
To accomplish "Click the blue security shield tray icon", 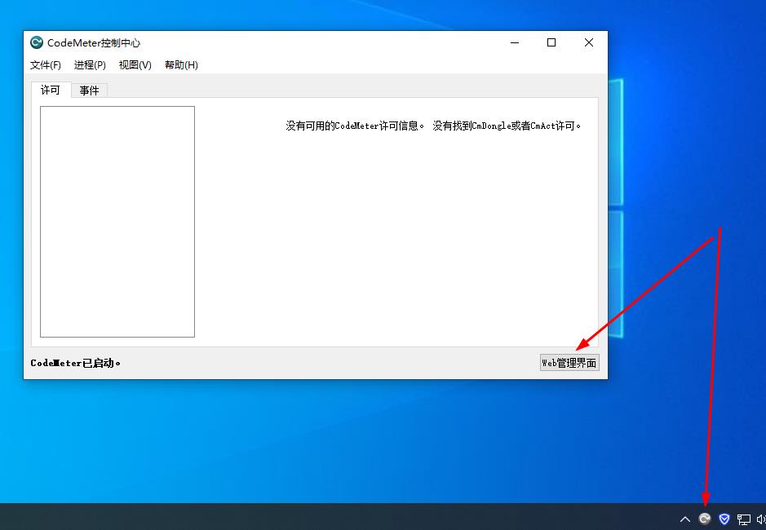I will (x=724, y=519).
